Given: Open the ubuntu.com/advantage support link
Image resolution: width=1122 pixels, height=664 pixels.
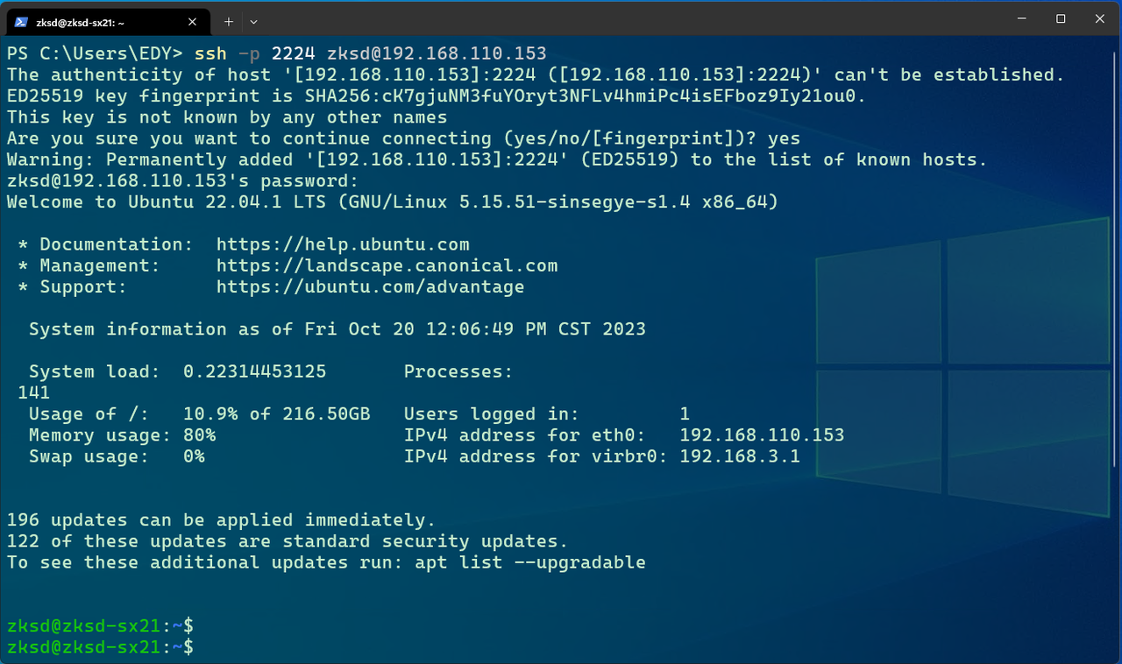Looking at the screenshot, I should pos(370,286).
